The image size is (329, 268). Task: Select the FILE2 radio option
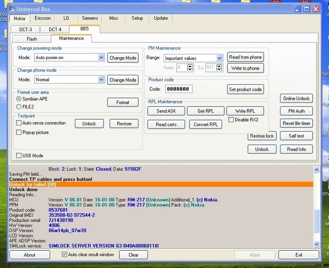pos(19,107)
